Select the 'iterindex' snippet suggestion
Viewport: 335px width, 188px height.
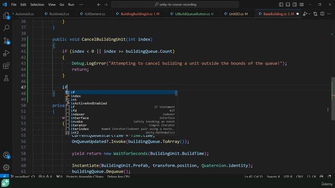tap(121, 129)
